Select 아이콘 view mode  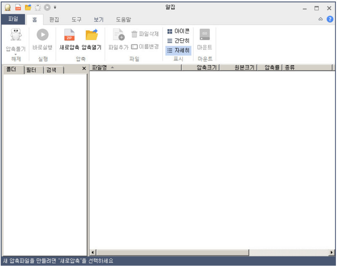tap(178, 31)
